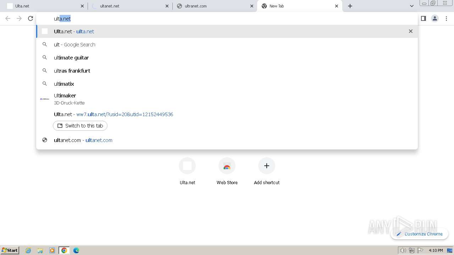Open Windows Media Player from taskbar
Image resolution: width=454 pixels, height=255 pixels.
(52, 250)
